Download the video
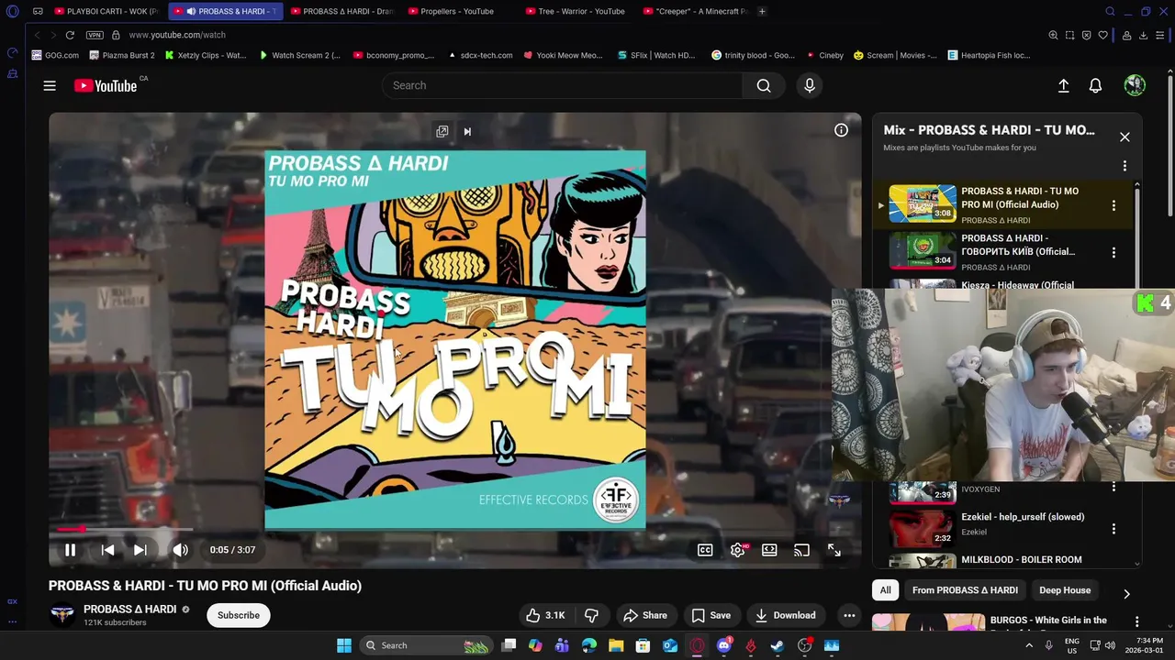1175x660 pixels. pyautogui.click(x=784, y=615)
